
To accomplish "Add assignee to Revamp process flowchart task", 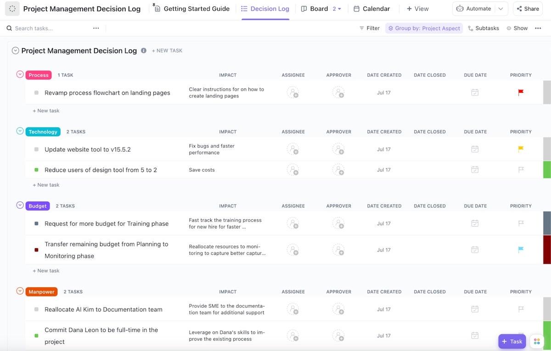I will (x=293, y=93).
